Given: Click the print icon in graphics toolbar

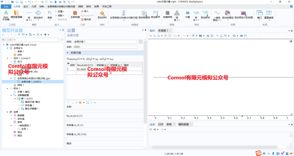Looking at the screenshot, I should click(x=246, y=36).
